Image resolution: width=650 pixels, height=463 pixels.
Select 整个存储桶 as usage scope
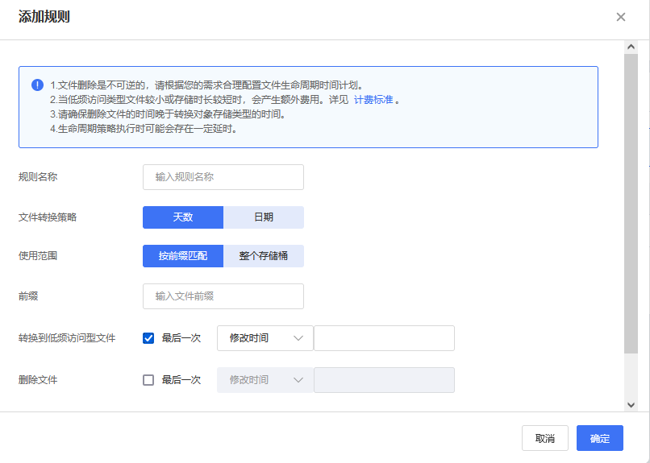[x=264, y=256]
